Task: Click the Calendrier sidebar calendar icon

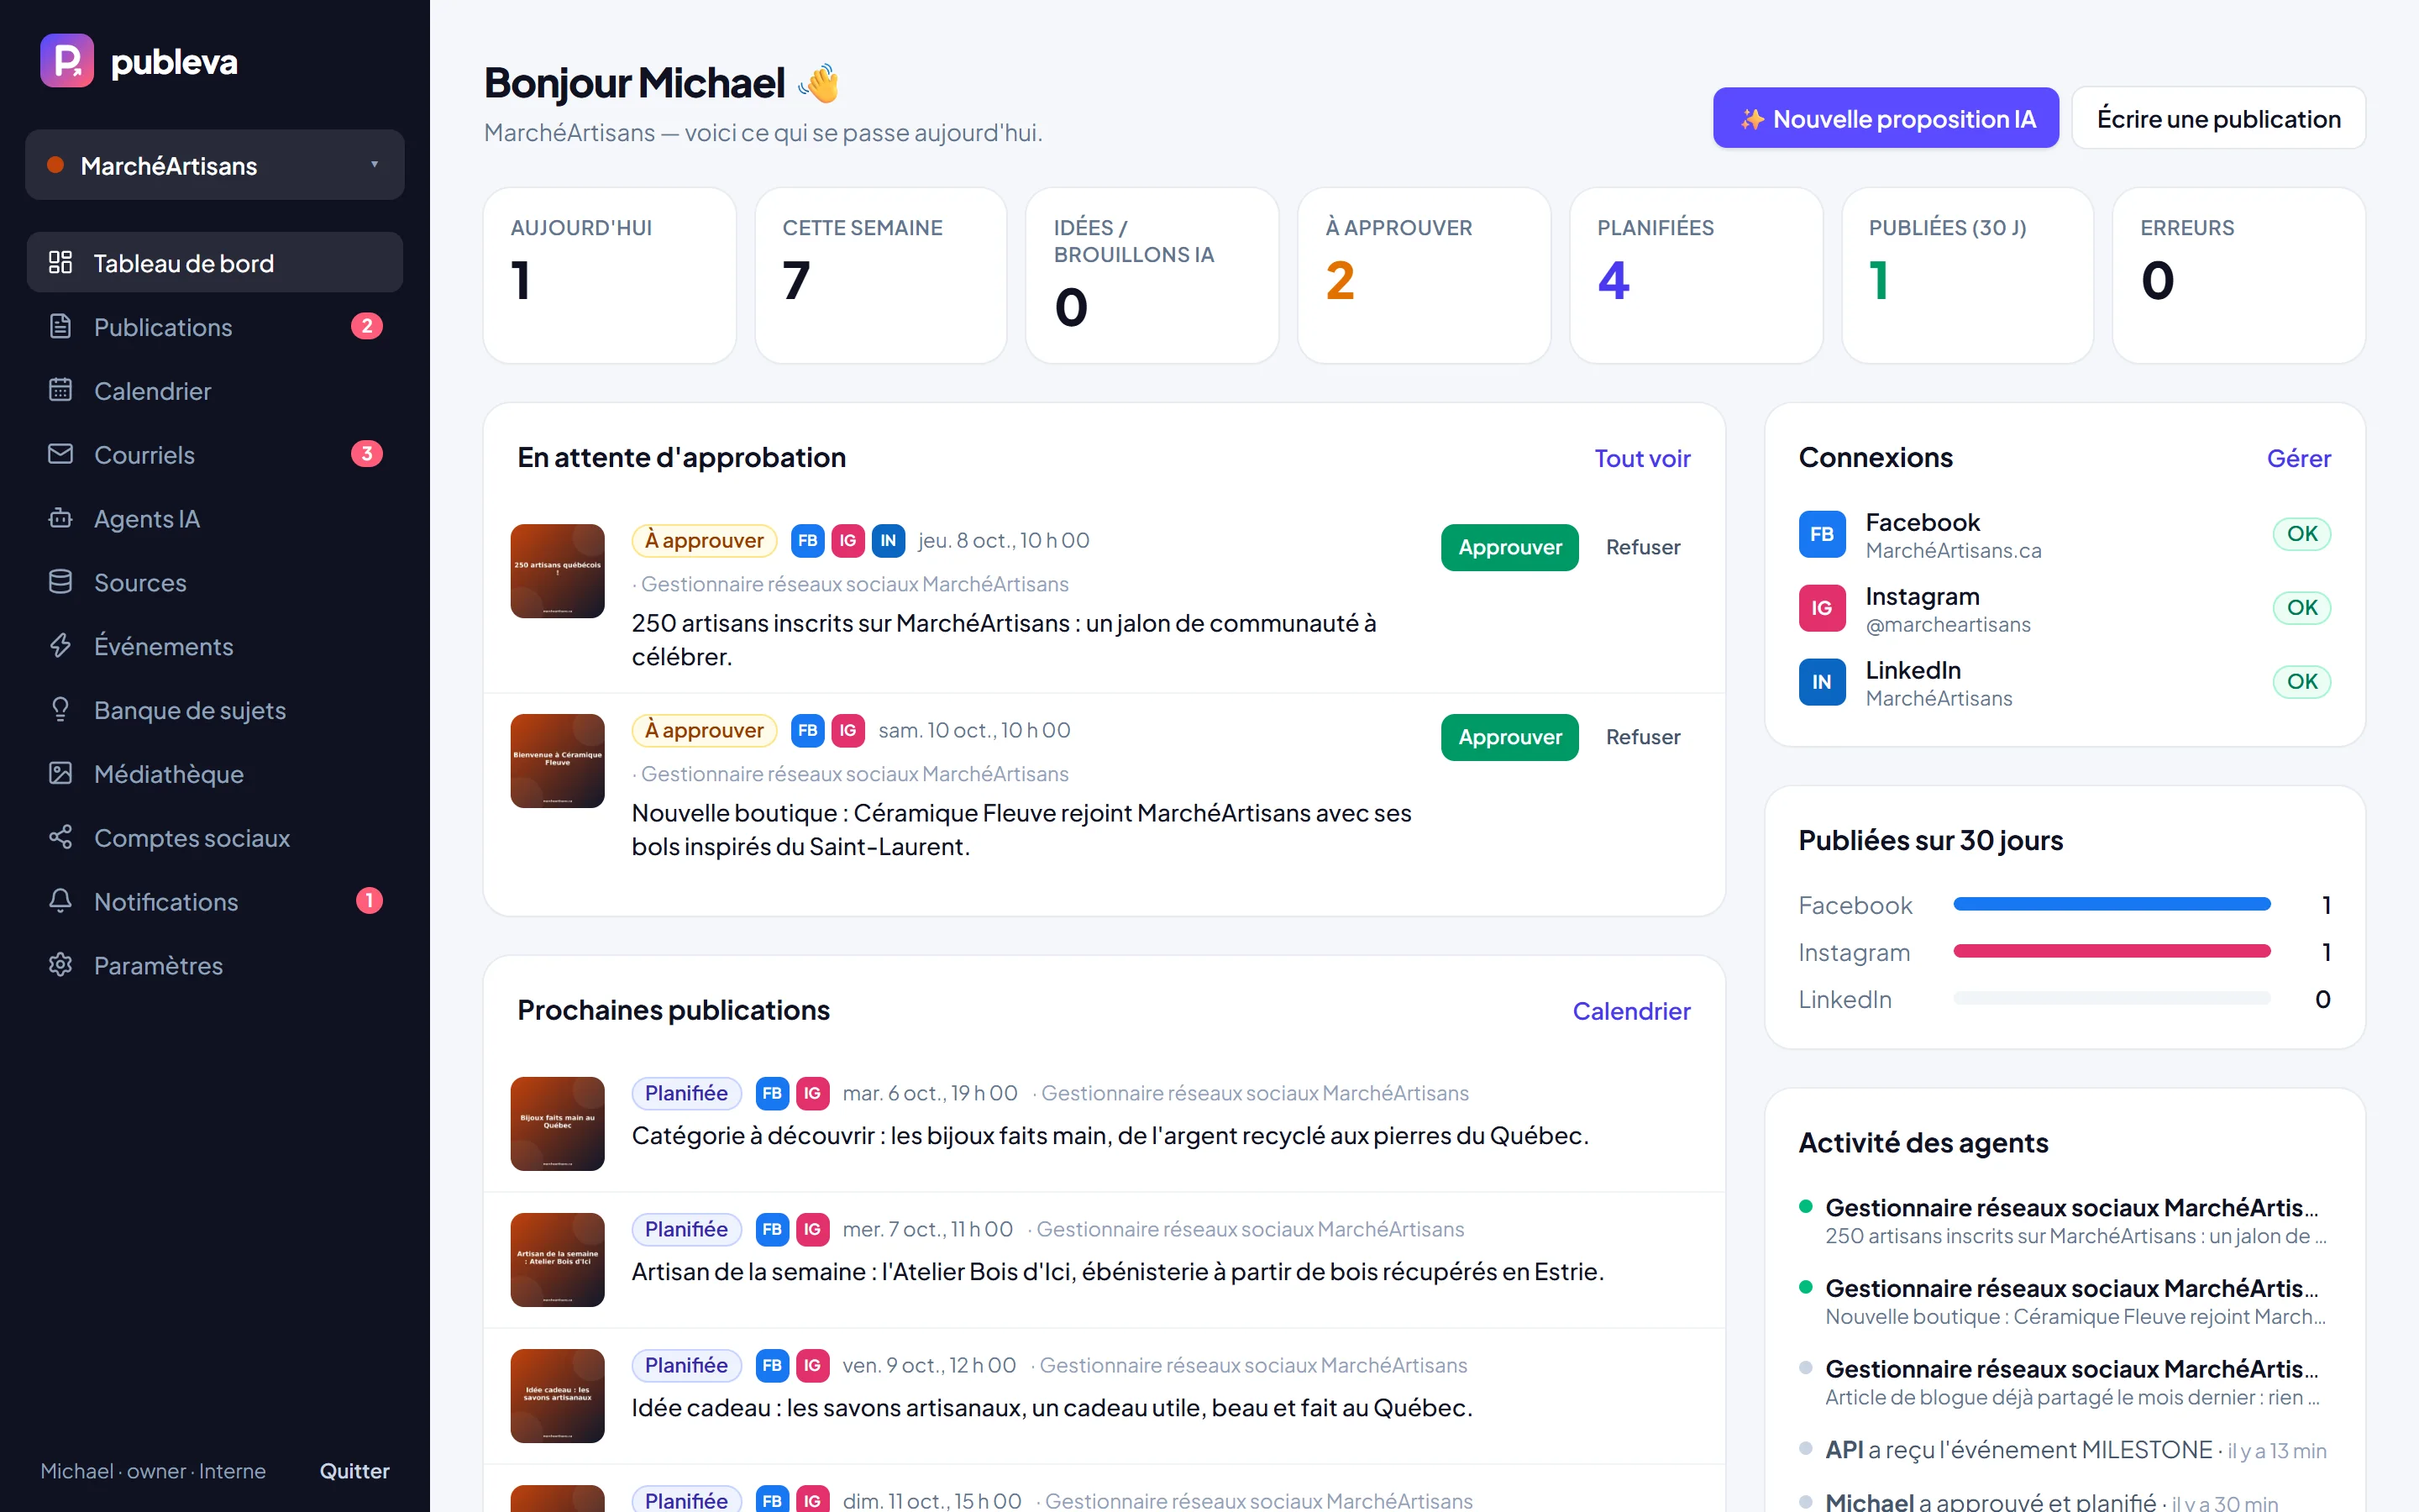Action: point(61,390)
